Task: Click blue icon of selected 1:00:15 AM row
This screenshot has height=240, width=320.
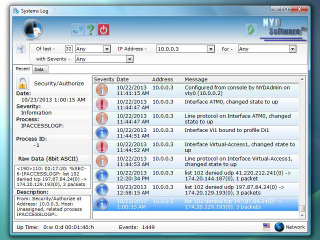Action: (102, 203)
